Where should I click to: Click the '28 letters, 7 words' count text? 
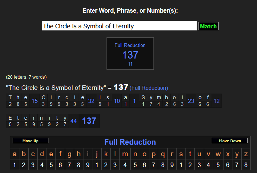26,77
